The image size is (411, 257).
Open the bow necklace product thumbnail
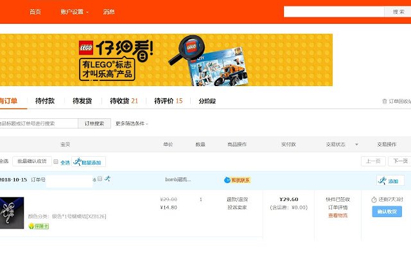[12, 213]
